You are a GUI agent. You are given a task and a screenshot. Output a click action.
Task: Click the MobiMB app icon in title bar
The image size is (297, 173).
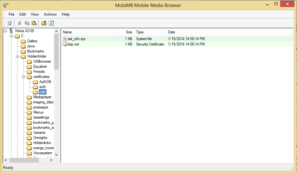(x=6, y=5)
